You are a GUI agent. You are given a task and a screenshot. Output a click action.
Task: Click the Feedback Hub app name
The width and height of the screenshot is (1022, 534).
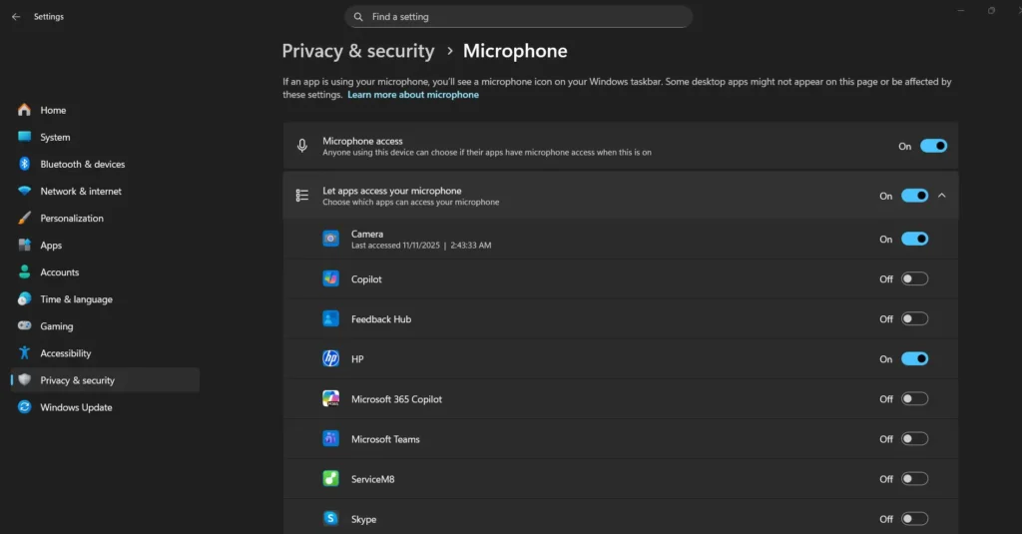coord(381,319)
